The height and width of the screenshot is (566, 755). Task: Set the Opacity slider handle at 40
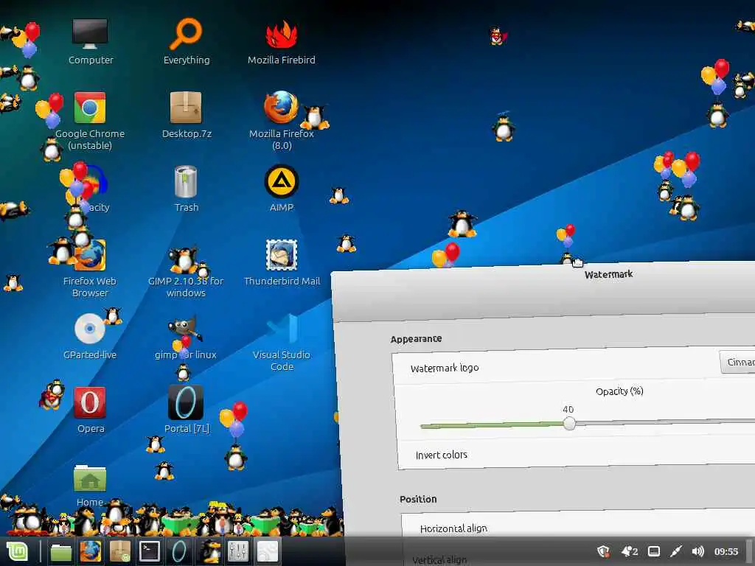click(569, 423)
